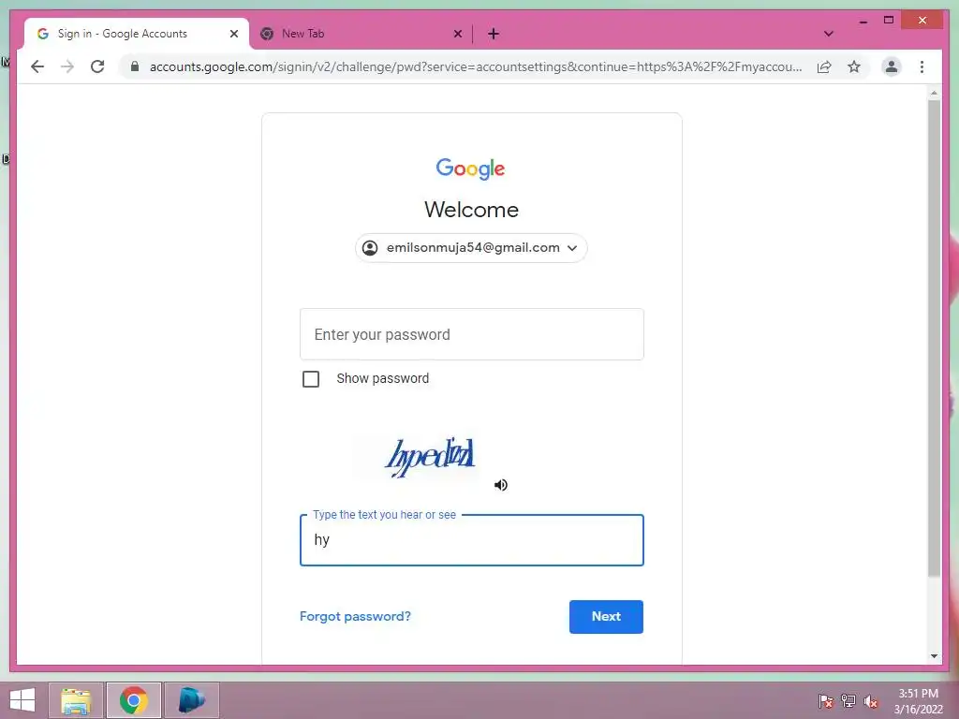
Task: Open Windows Start menu
Action: (x=22, y=700)
